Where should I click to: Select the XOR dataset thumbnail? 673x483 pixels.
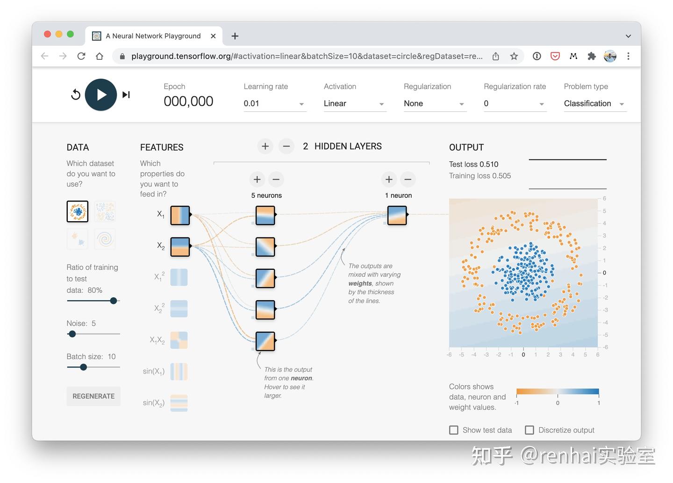(x=105, y=211)
